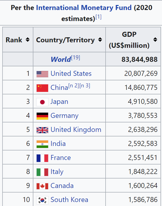Sort table by Rank column arrows
This screenshot has height=206, width=162.
(28, 40)
